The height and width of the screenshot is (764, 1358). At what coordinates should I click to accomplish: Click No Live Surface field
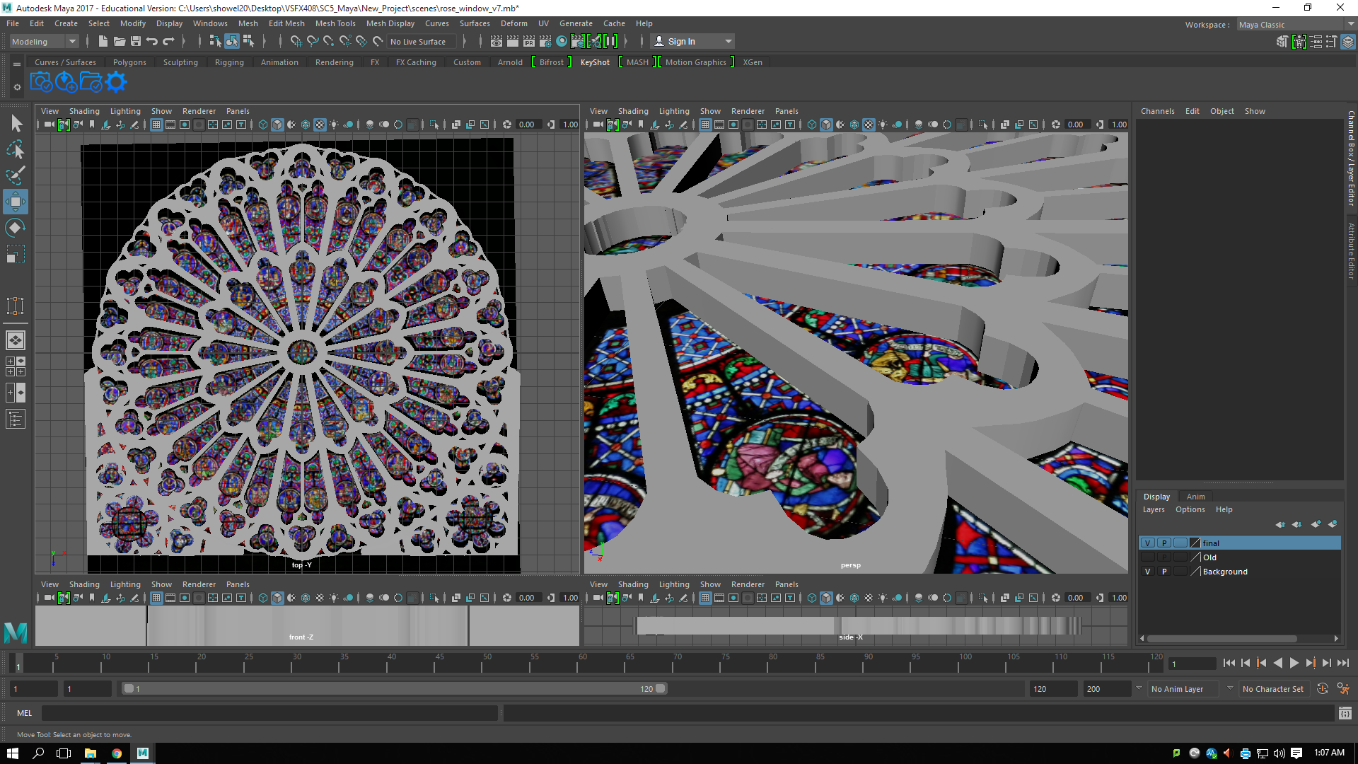click(423, 42)
